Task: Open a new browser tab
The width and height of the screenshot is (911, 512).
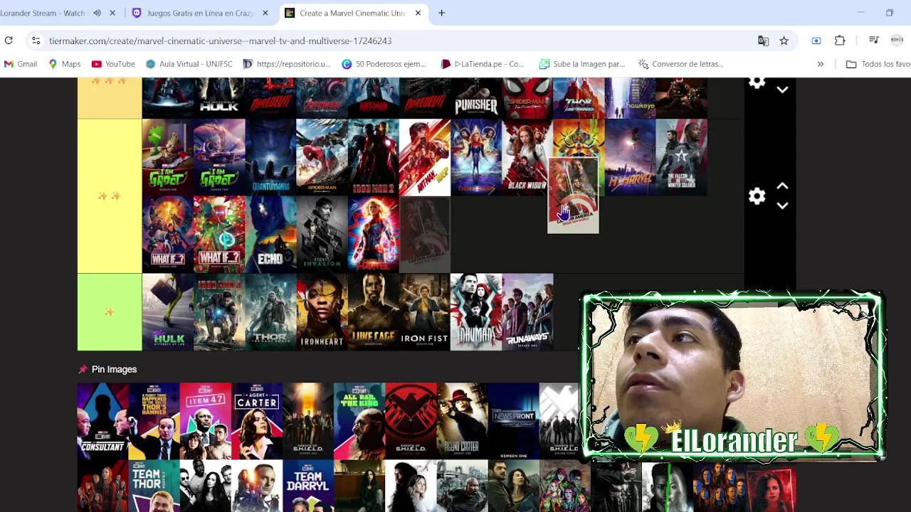Action: 441,13
